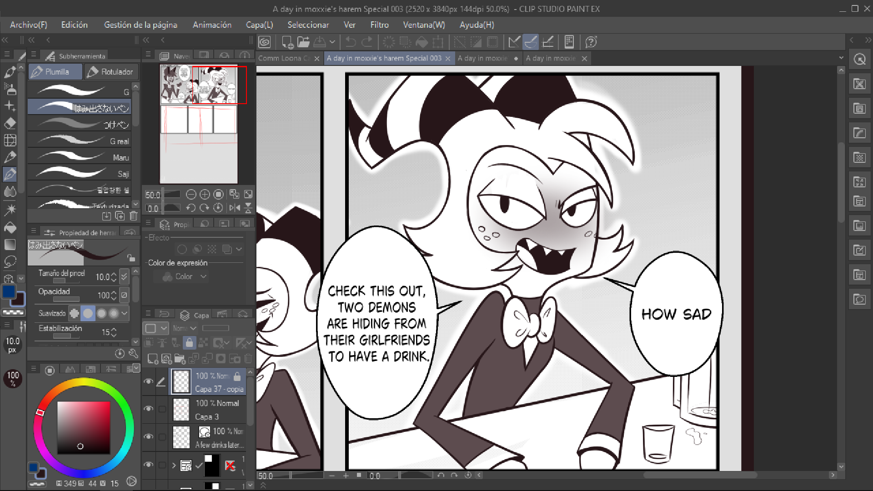
Task: Open Clip Studio support help icon
Action: click(591, 42)
